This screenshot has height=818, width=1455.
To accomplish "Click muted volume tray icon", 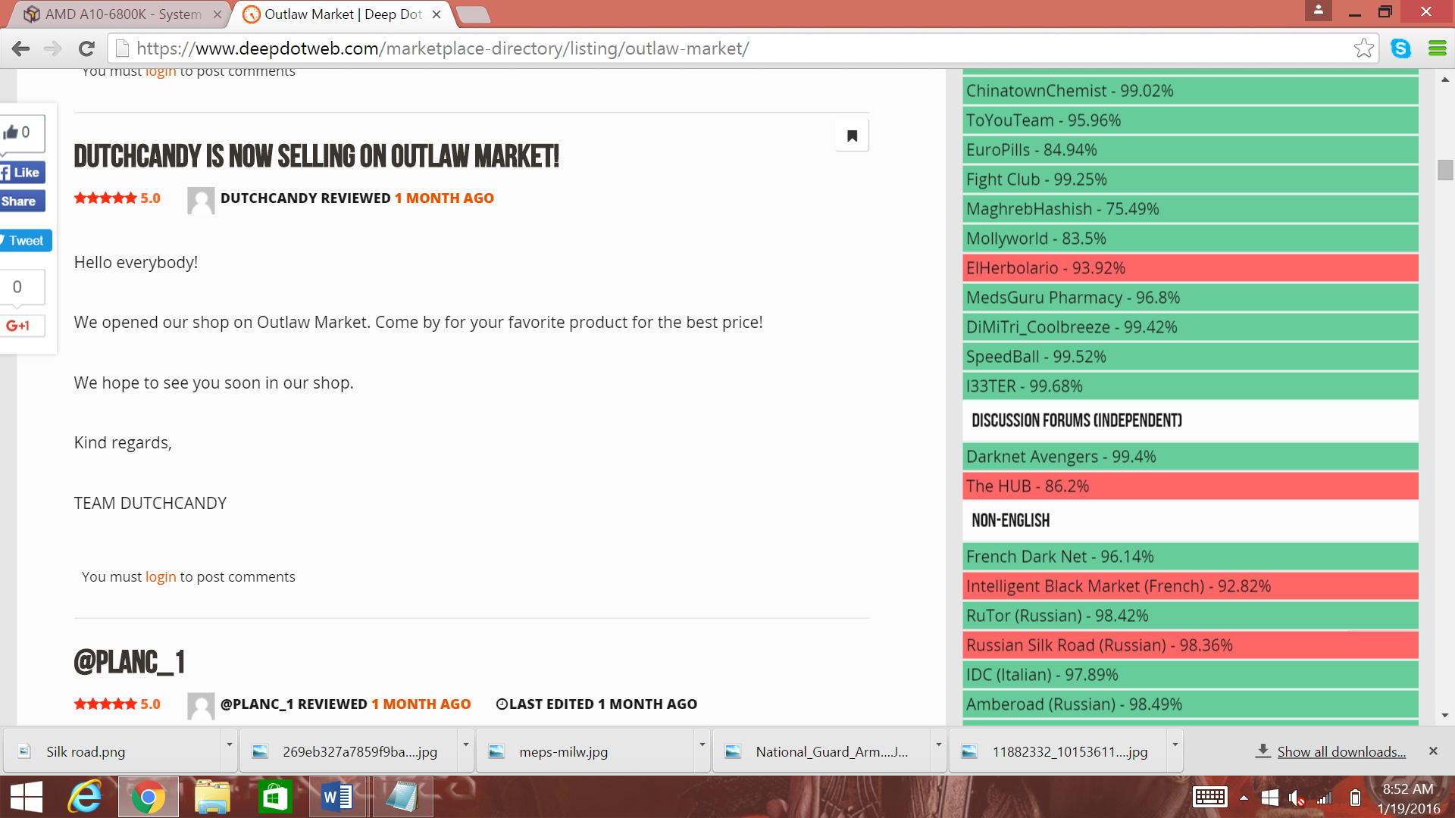I will 1296,798.
